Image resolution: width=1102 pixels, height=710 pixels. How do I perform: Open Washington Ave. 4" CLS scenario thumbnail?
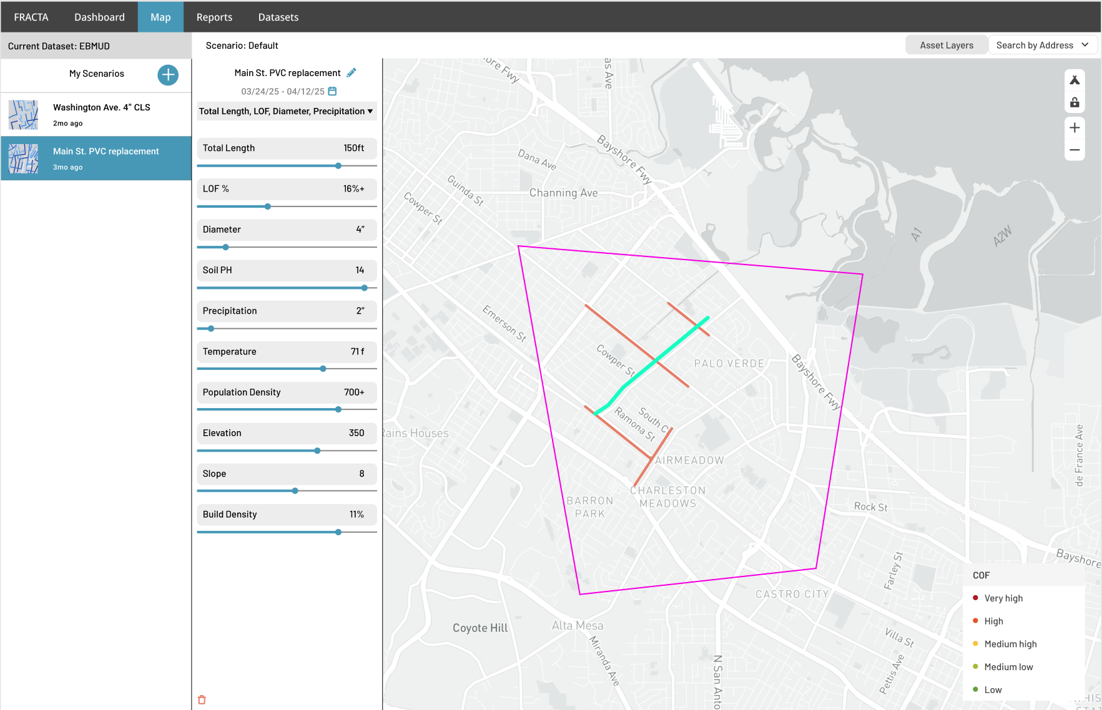[x=23, y=115]
